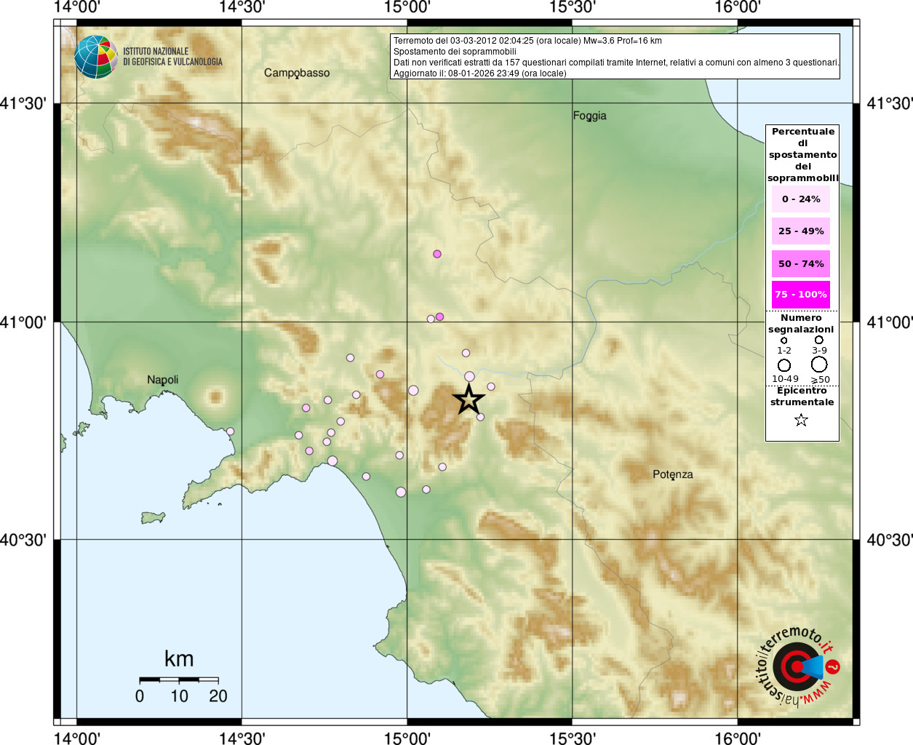Click darker pink circle just above 41°00' line
913x745 pixels.
439,316
